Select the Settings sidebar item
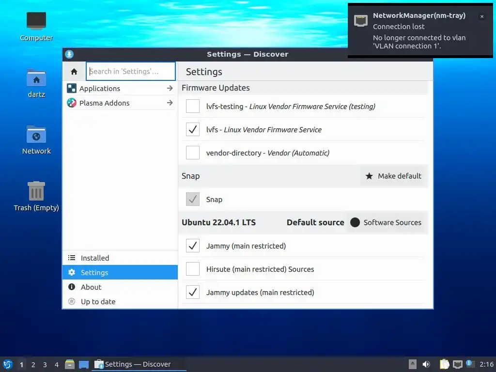The height and width of the screenshot is (372, 496). point(120,272)
